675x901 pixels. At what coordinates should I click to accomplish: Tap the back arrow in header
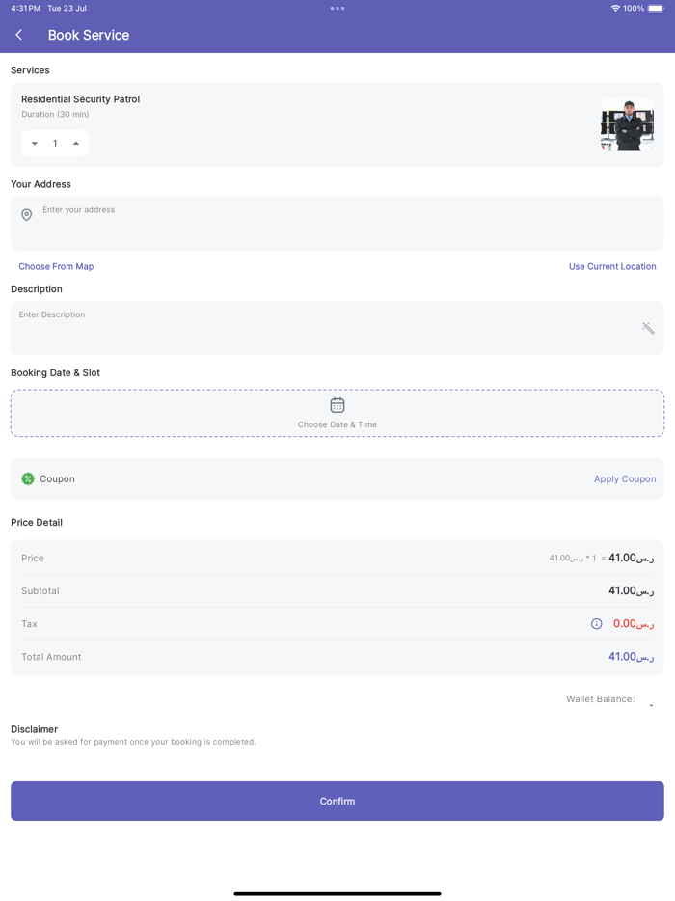[19, 35]
